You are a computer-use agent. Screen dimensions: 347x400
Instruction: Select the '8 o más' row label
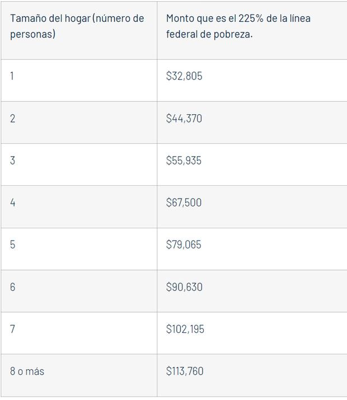(x=27, y=371)
